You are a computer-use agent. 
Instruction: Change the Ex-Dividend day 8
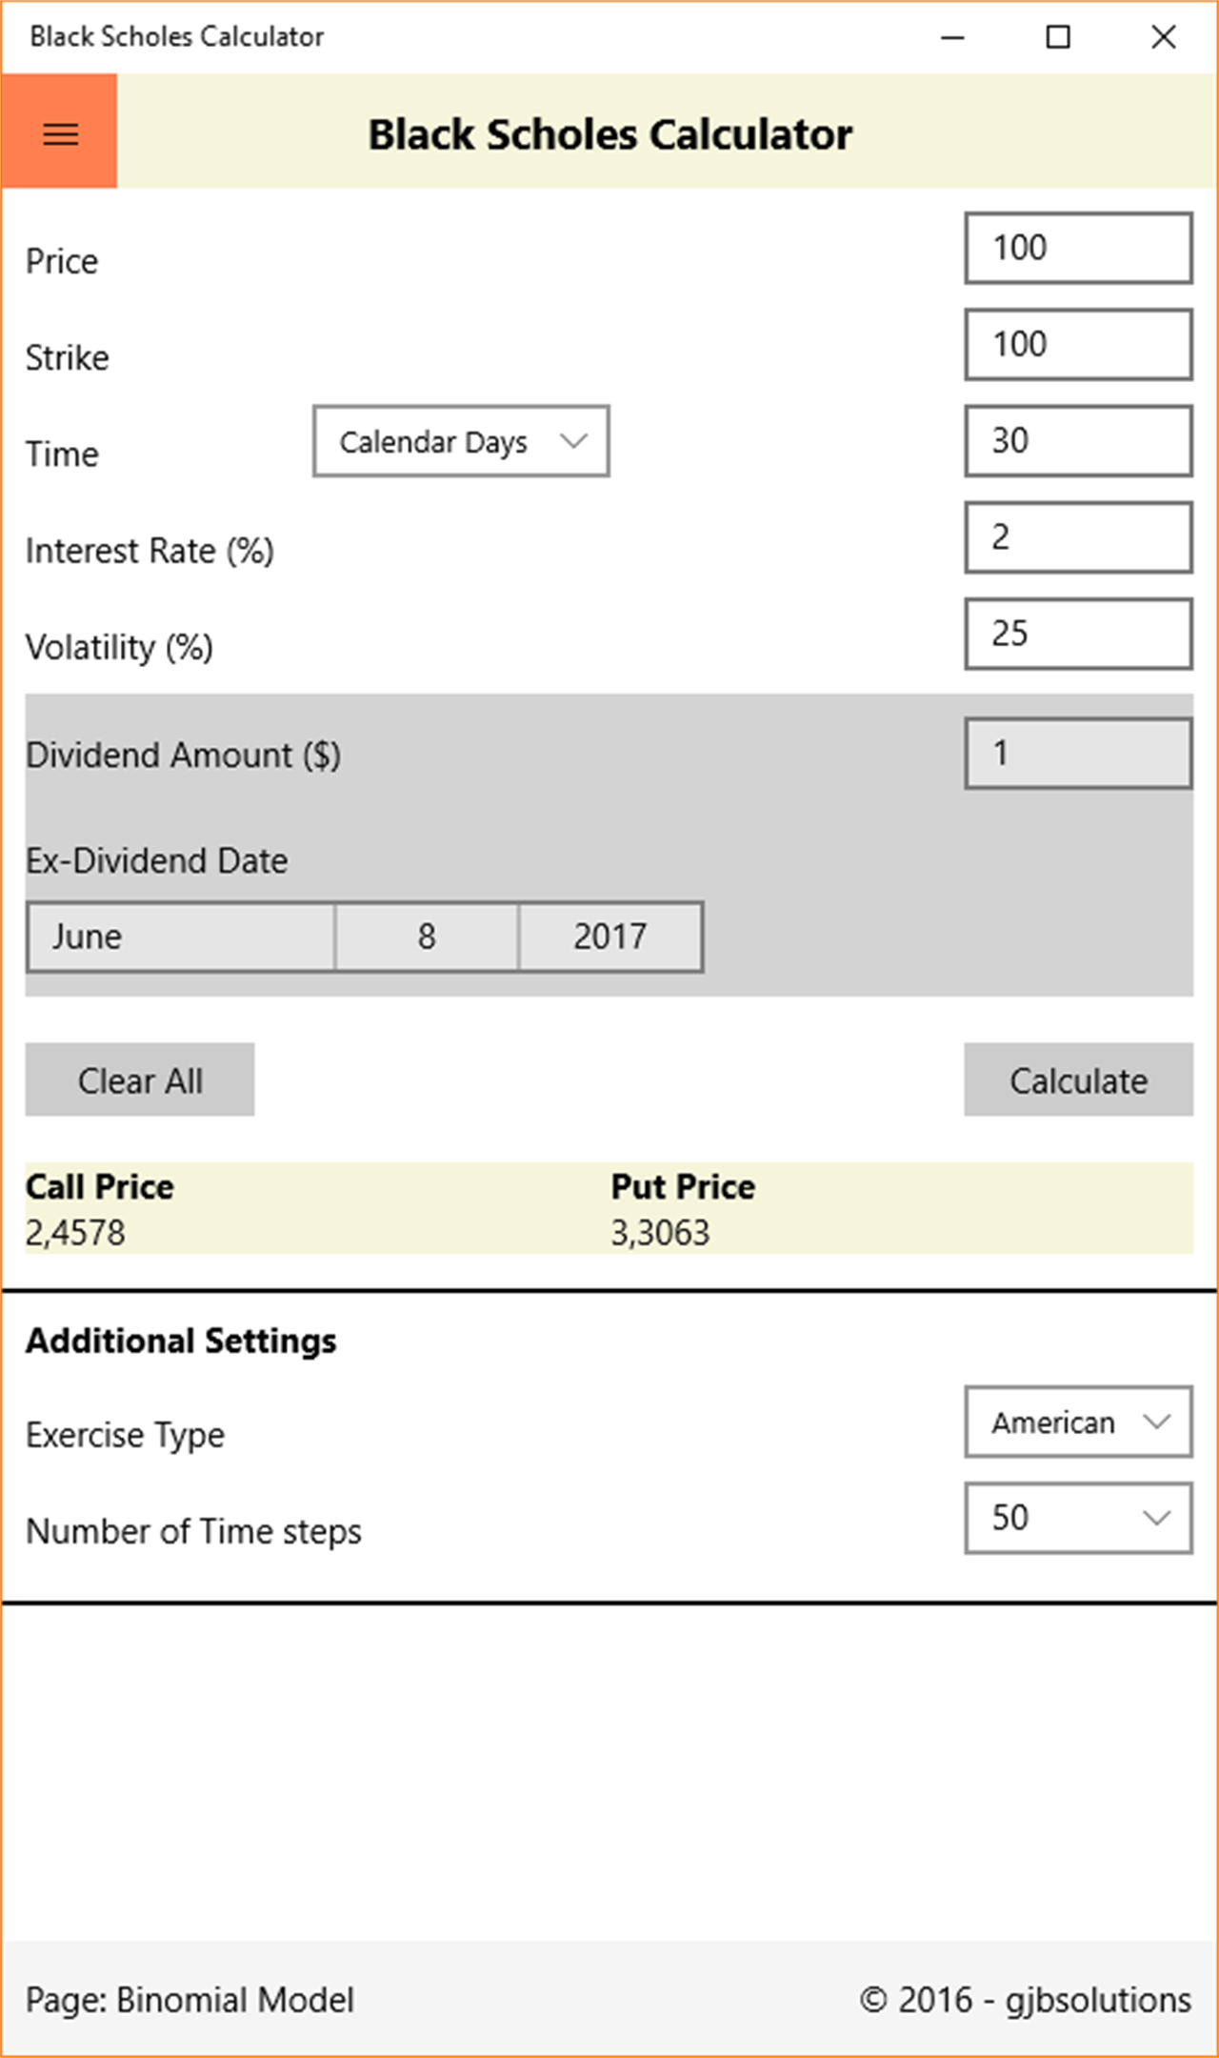pos(427,937)
